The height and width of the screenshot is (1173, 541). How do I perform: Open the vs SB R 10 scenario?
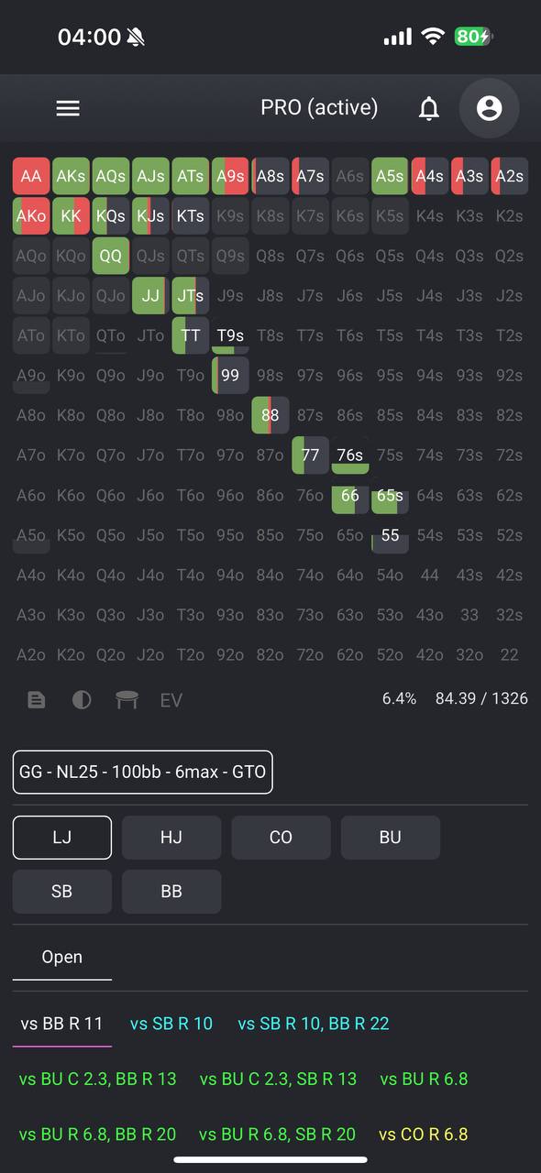click(x=171, y=1024)
